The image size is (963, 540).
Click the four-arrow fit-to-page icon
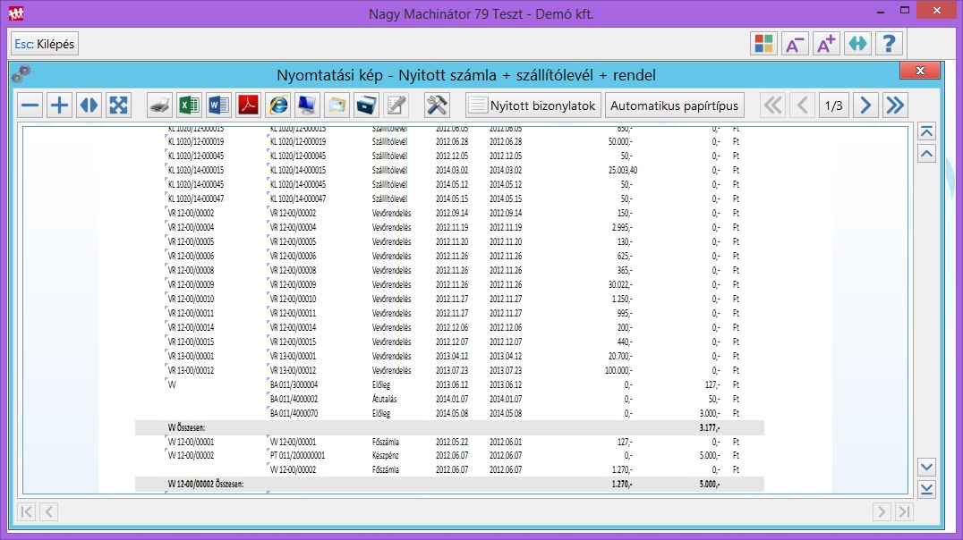point(118,105)
